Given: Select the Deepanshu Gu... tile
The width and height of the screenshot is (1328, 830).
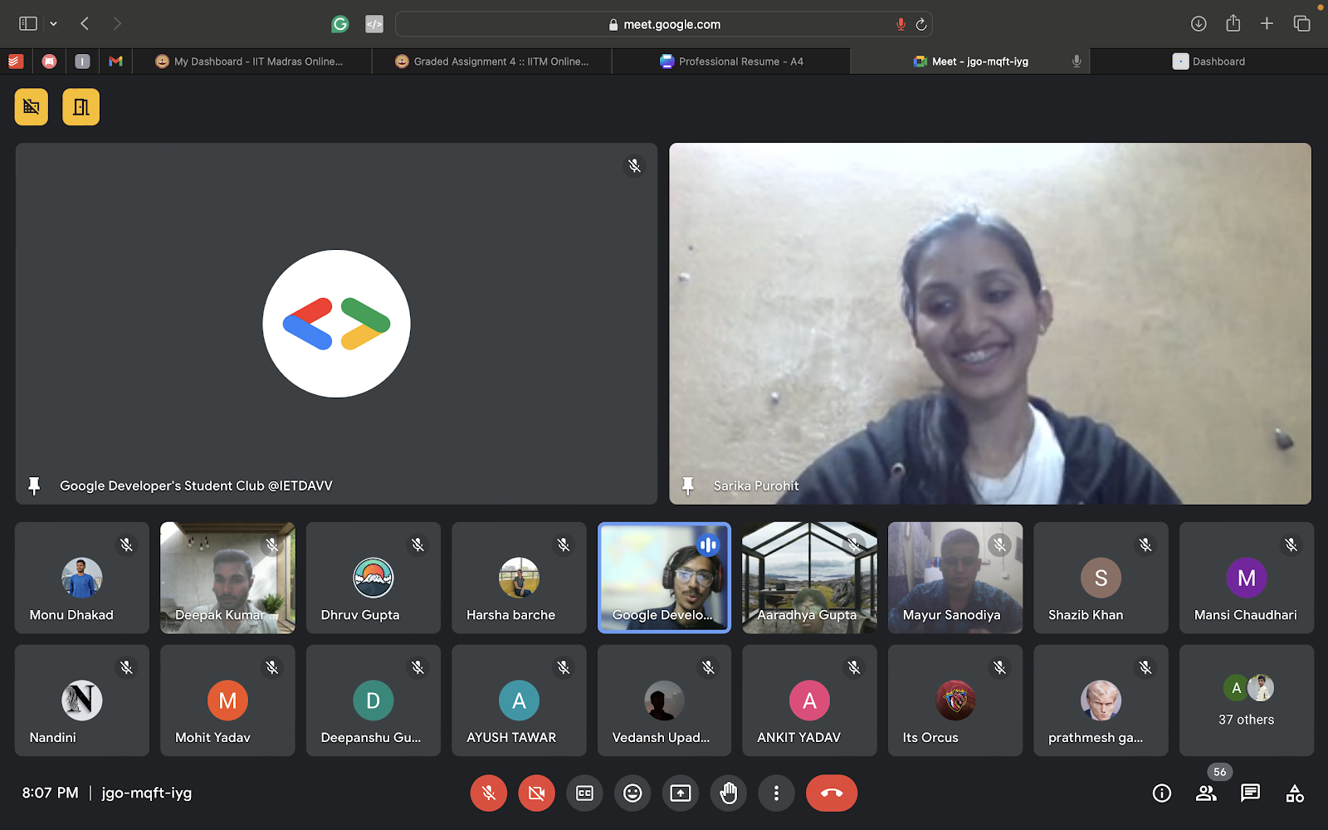Looking at the screenshot, I should coord(373,701).
